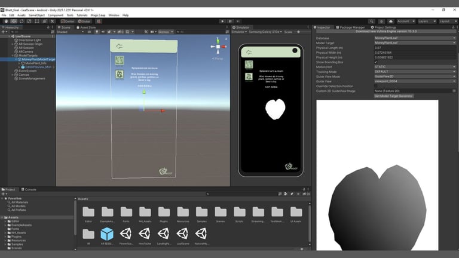Adjust the Simulator Scale slider

(299, 32)
